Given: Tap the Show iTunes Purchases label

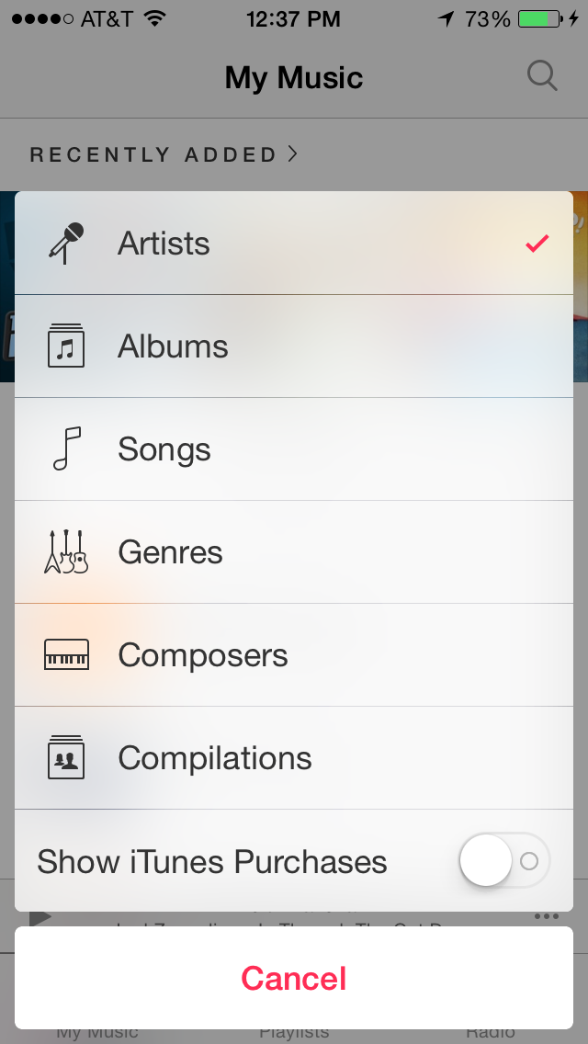Looking at the screenshot, I should pos(211,861).
